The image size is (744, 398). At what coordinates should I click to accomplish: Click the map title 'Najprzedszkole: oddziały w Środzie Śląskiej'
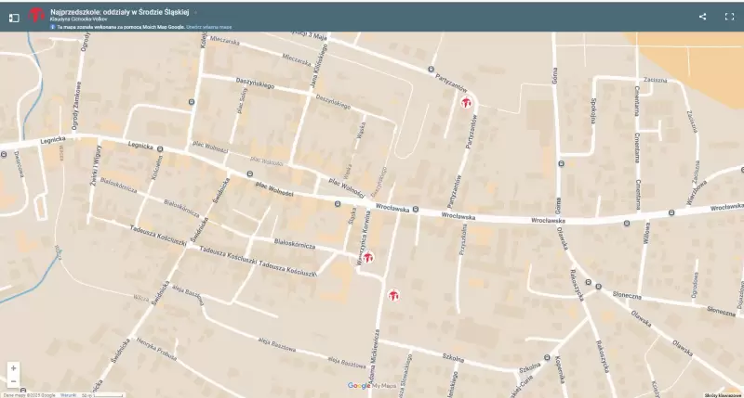pyautogui.click(x=119, y=12)
